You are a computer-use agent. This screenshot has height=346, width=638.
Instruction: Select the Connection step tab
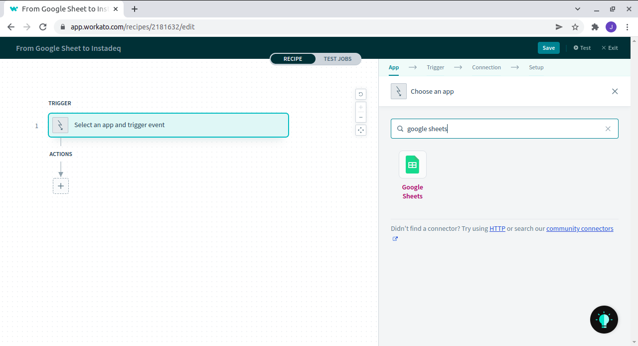tap(486, 67)
